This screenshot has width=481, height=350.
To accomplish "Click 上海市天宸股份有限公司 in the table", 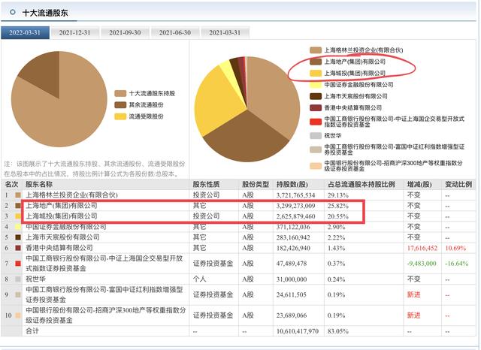I will coord(62,237).
